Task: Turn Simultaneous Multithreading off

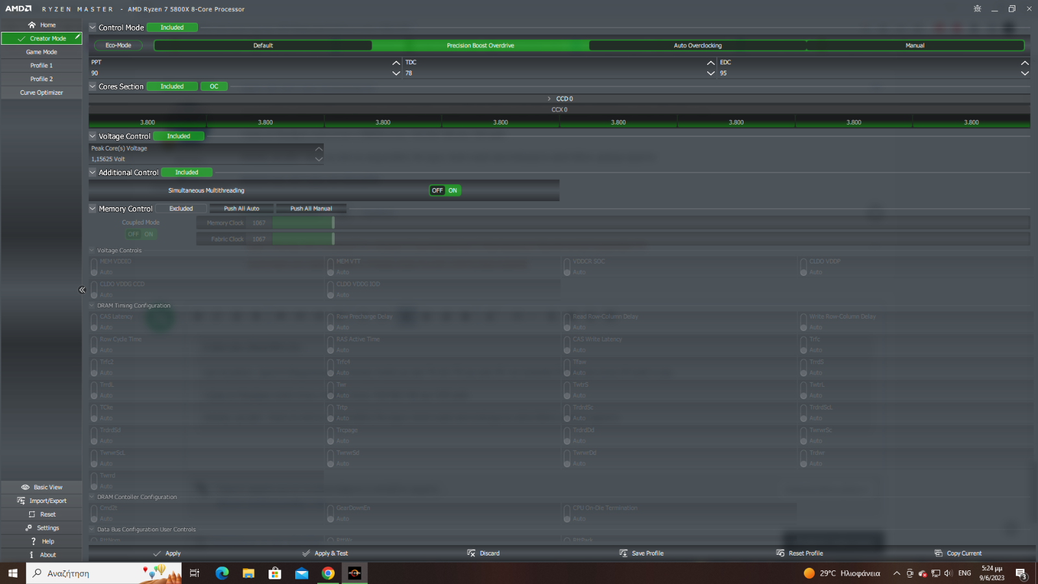Action: (x=437, y=191)
